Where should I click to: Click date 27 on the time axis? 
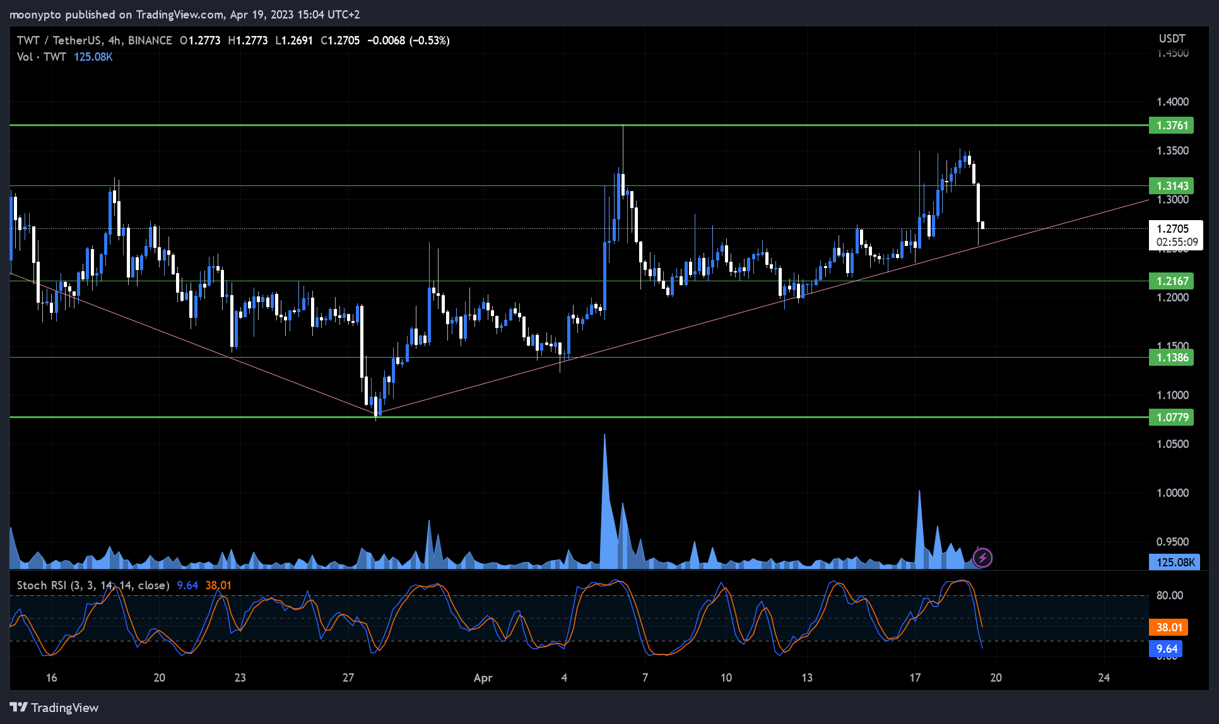348,678
